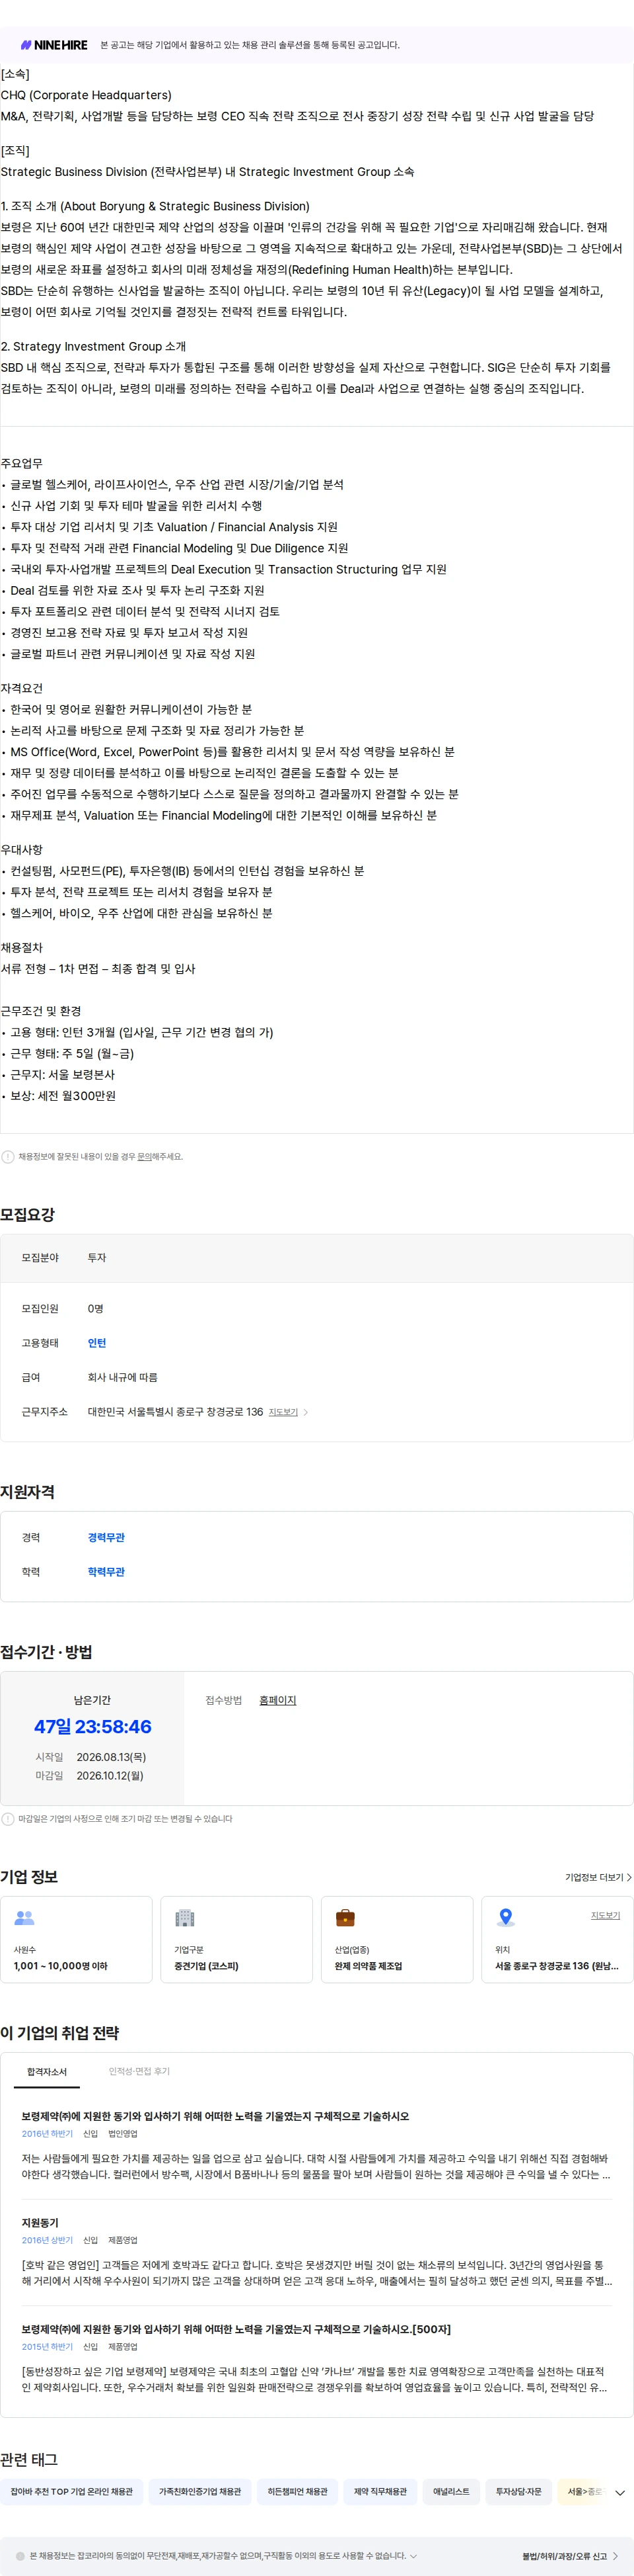This screenshot has height=2576, width=634.
Task: Click the 애널리스트 tag
Action: pyautogui.click(x=451, y=2491)
